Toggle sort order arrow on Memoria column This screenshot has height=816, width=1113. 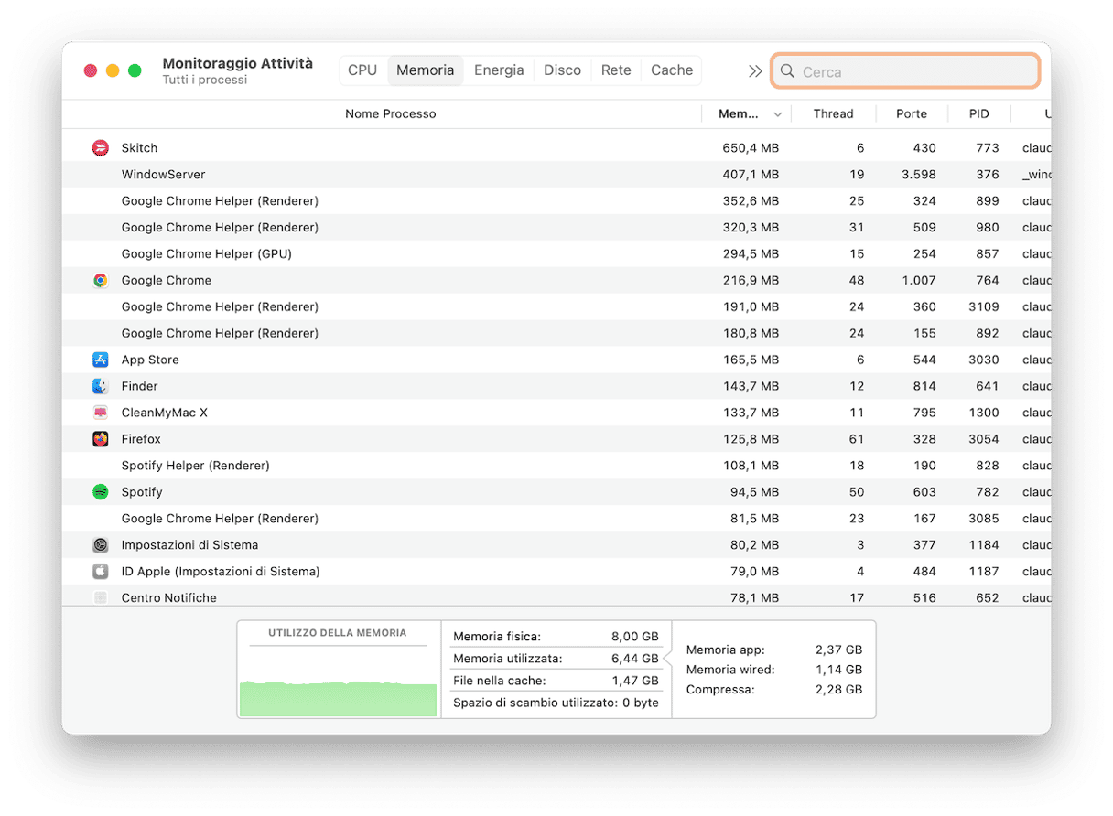(x=778, y=114)
